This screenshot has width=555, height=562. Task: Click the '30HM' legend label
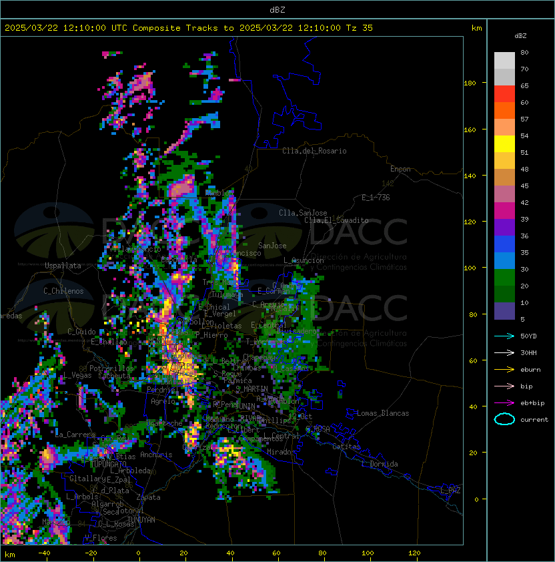(528, 352)
